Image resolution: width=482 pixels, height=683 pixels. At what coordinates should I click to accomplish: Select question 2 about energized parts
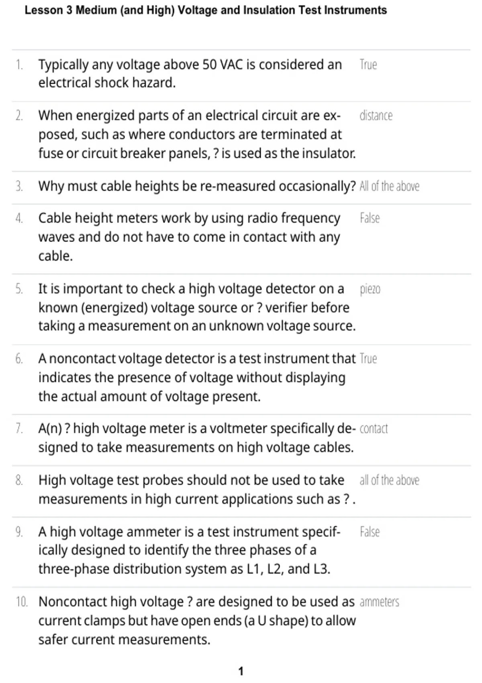coord(197,134)
